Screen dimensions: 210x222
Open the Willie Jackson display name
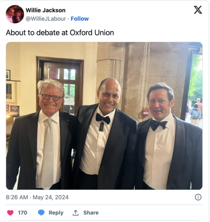click(x=45, y=10)
